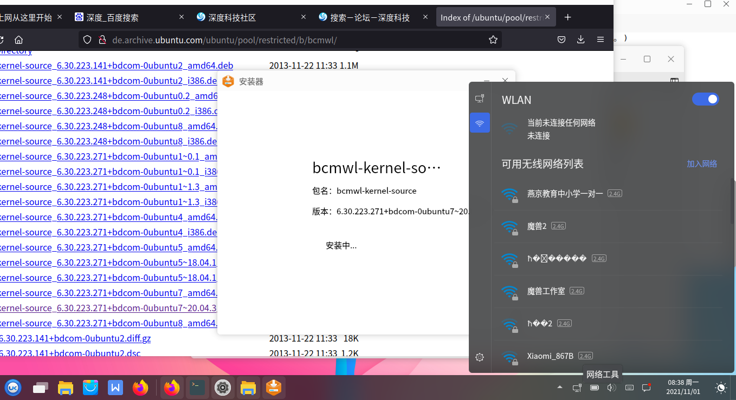Open the Firefox hamburger menu
Screen dimensions: 736x400
pyautogui.click(x=601, y=40)
